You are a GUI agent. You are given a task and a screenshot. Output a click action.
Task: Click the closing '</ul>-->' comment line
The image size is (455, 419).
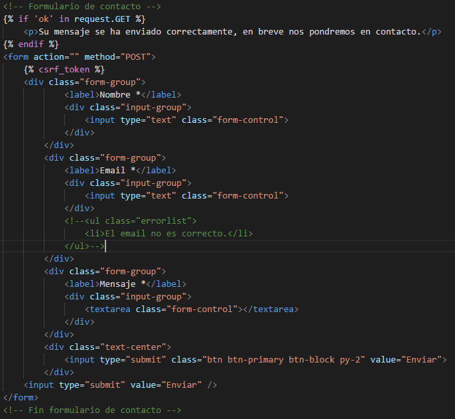coord(84,246)
